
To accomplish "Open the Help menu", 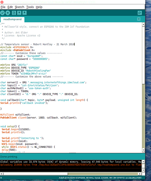I will [x=39, y=7].
